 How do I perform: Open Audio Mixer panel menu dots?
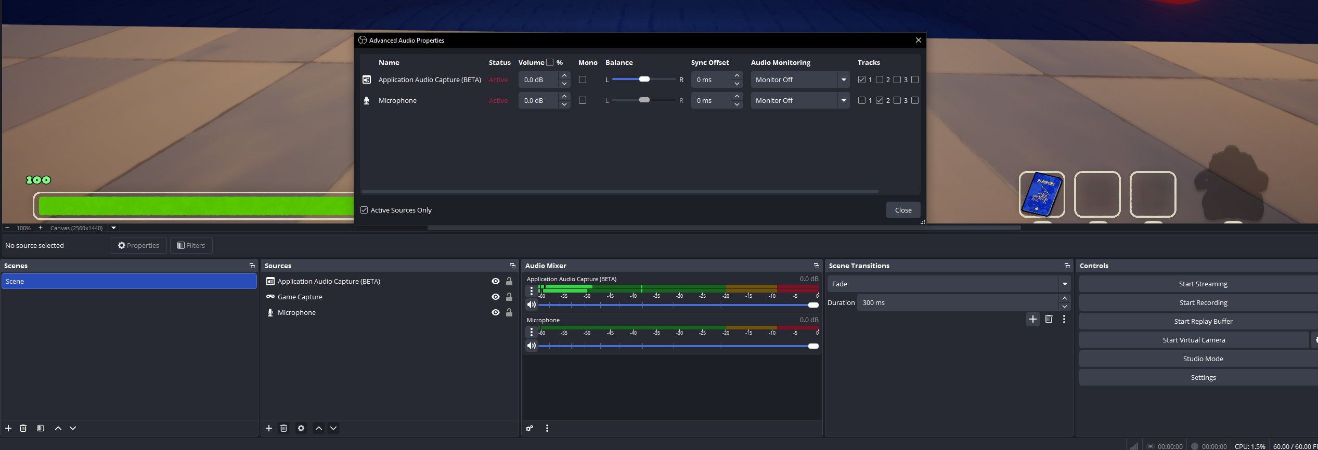(x=547, y=428)
